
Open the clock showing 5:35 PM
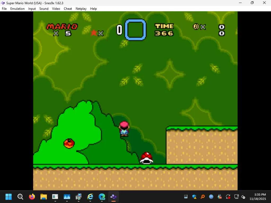click(258, 197)
